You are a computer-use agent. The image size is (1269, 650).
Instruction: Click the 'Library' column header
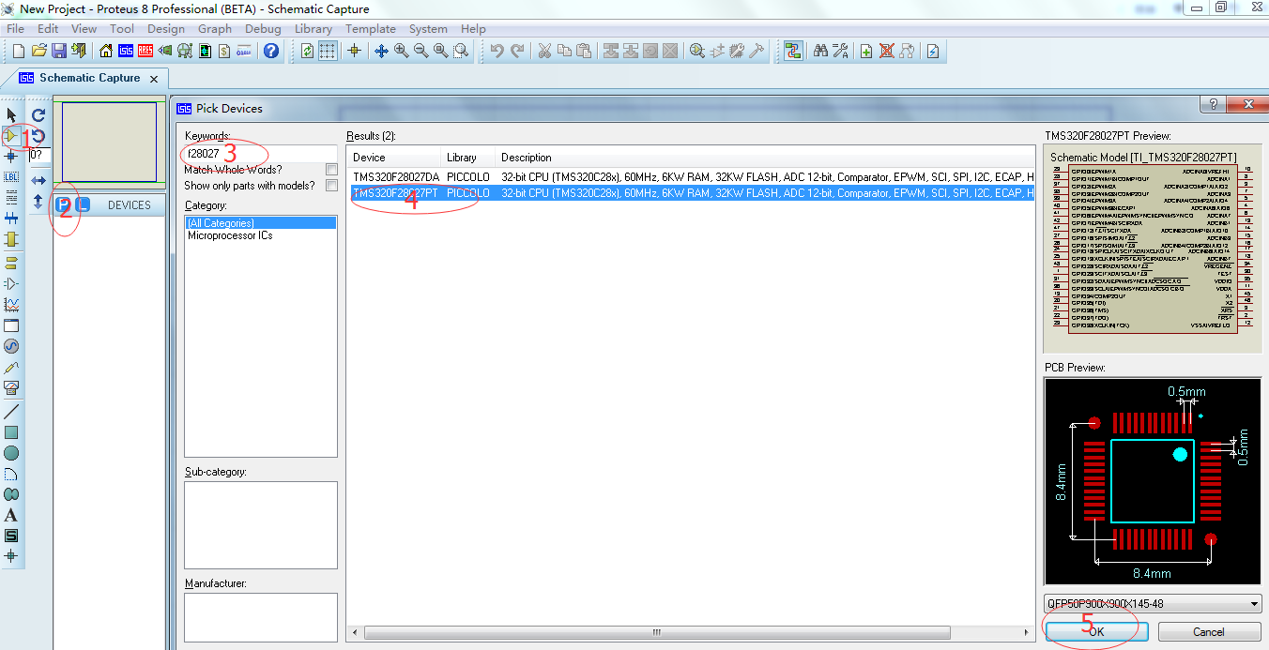pyautogui.click(x=468, y=158)
